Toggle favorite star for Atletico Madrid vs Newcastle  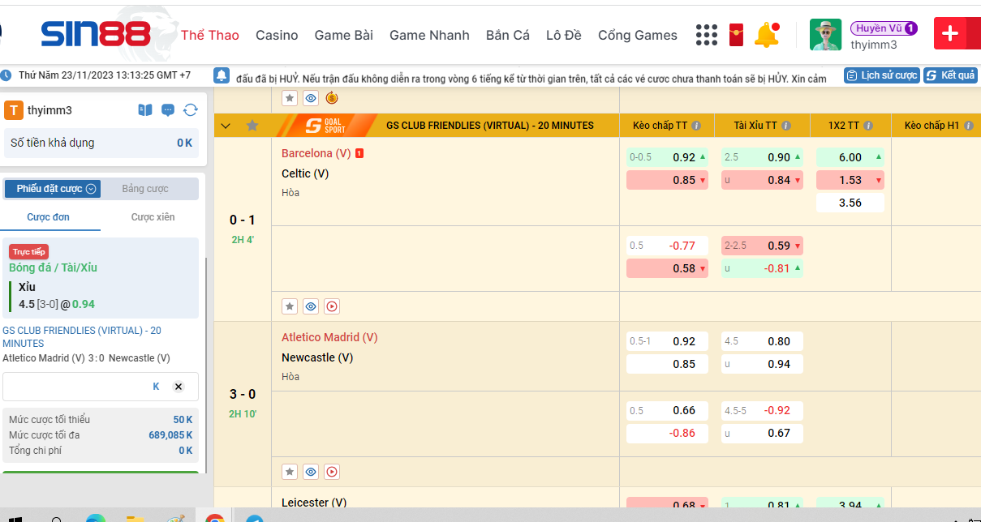pos(290,472)
